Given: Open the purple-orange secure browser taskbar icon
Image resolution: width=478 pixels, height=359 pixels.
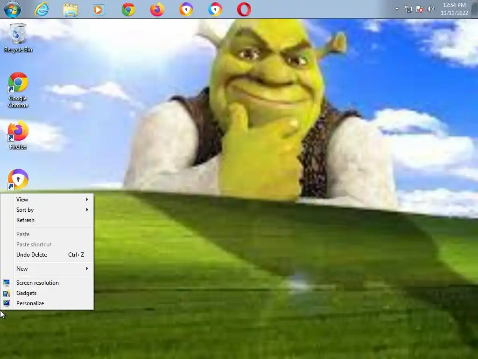Looking at the screenshot, I should [186, 9].
